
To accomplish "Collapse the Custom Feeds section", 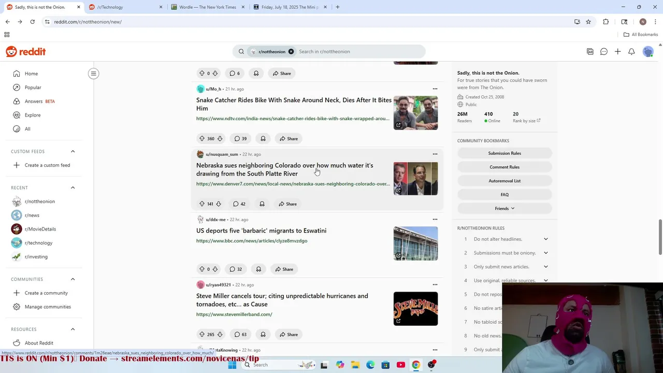I will (x=73, y=151).
